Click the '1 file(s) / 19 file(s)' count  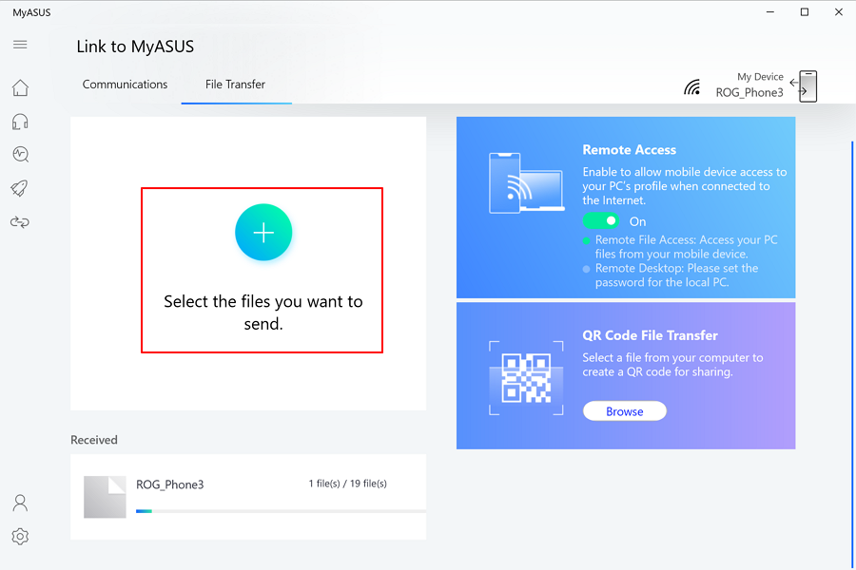348,484
